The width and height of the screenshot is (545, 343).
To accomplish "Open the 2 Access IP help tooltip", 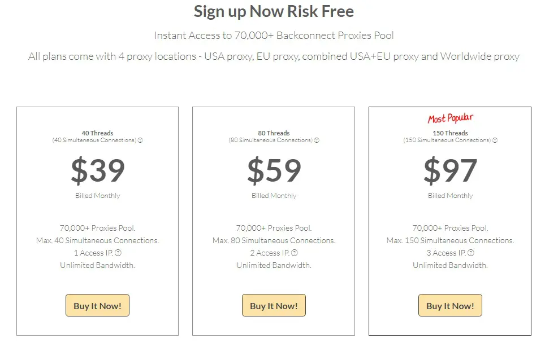I will (x=295, y=253).
